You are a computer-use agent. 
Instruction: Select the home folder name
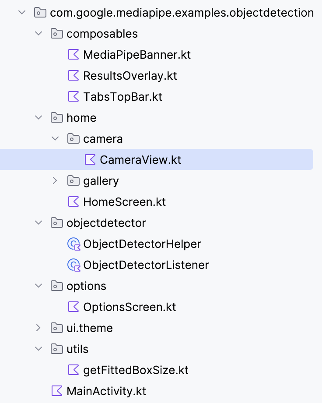pyautogui.click(x=81, y=118)
